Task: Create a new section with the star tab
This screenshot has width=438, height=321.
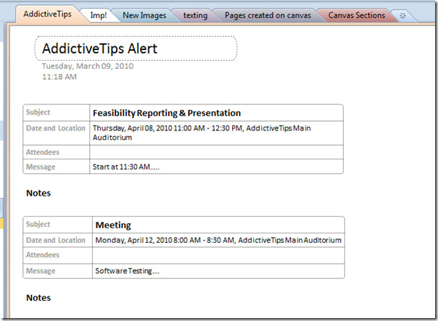Action: pyautogui.click(x=402, y=16)
